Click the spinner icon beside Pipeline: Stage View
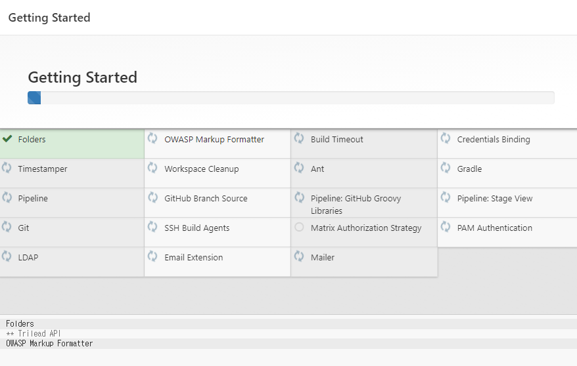This screenshot has height=366, width=577. (446, 197)
